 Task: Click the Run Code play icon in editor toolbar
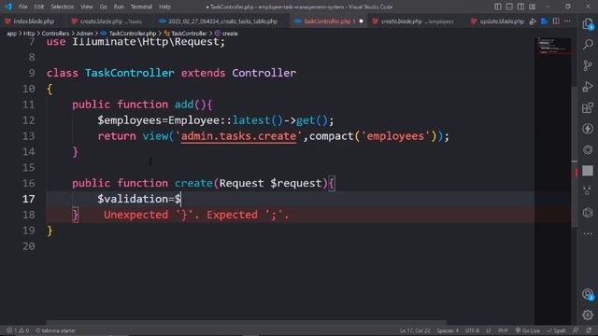click(533, 21)
